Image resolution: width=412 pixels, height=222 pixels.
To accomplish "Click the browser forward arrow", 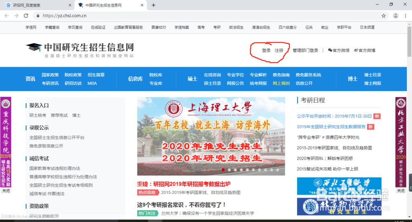I will [x=16, y=16].
